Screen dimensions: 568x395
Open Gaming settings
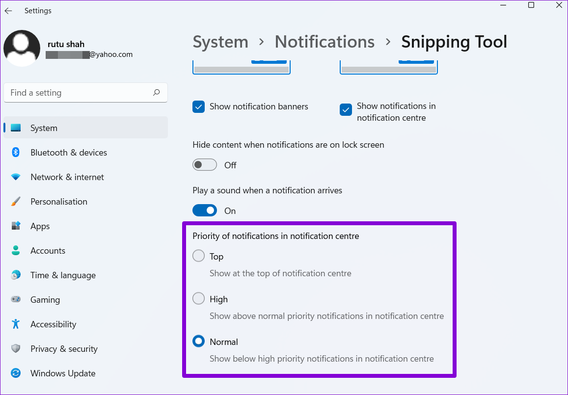[x=45, y=299]
